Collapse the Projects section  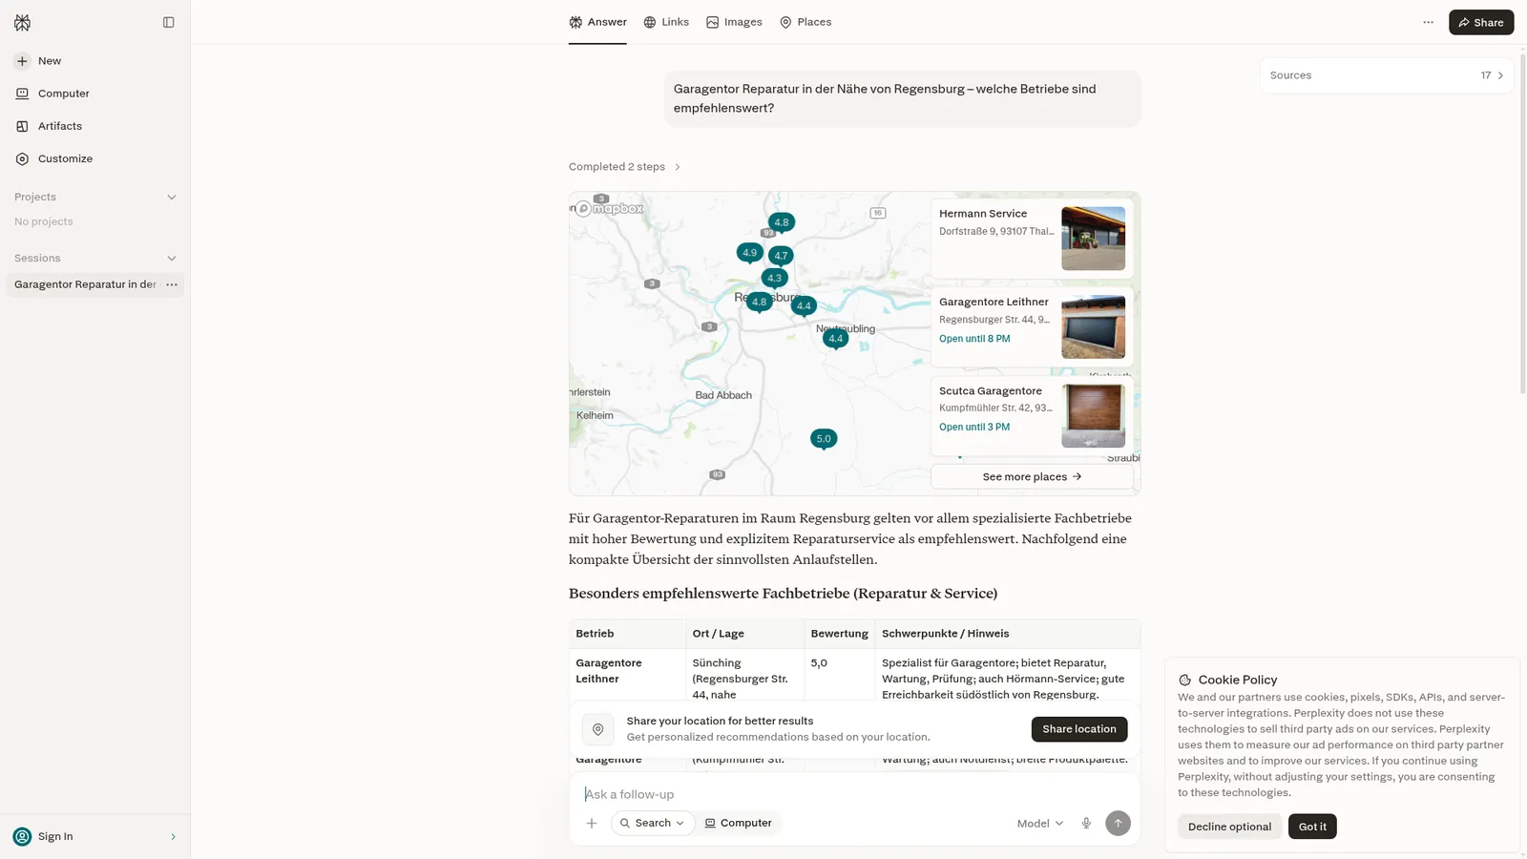coord(172,198)
